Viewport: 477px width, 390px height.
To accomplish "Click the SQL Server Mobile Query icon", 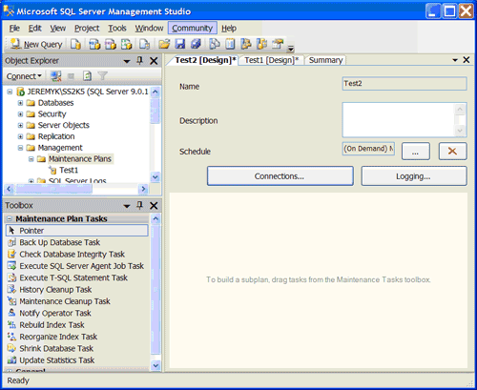I will pos(145,44).
